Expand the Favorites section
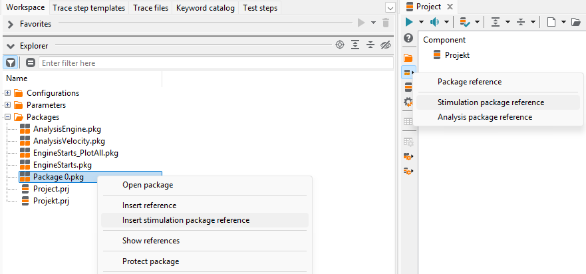This screenshot has width=586, height=274. tap(11, 24)
